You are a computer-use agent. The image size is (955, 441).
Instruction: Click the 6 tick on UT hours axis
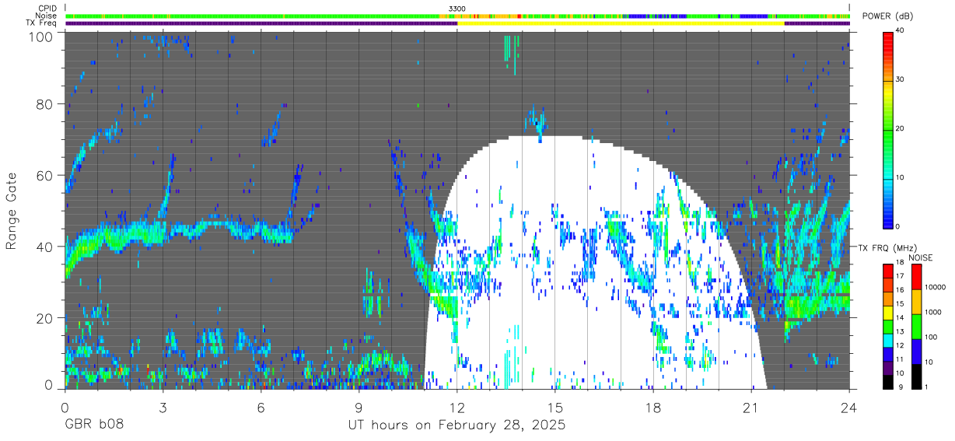point(261,407)
